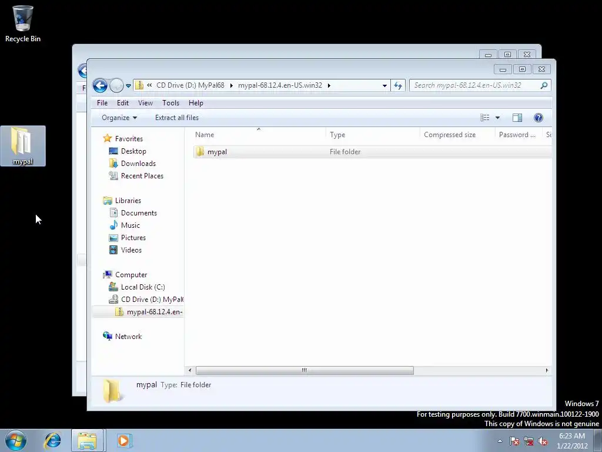This screenshot has width=602, height=452.
Task: Open the Help menu
Action: click(196, 103)
